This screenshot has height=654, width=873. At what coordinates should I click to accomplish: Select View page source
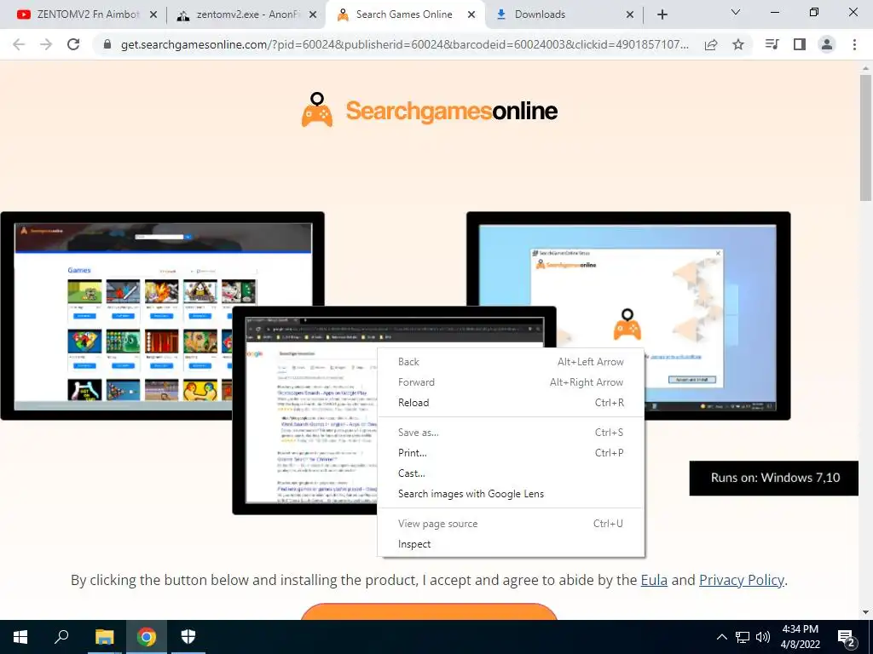511,524
